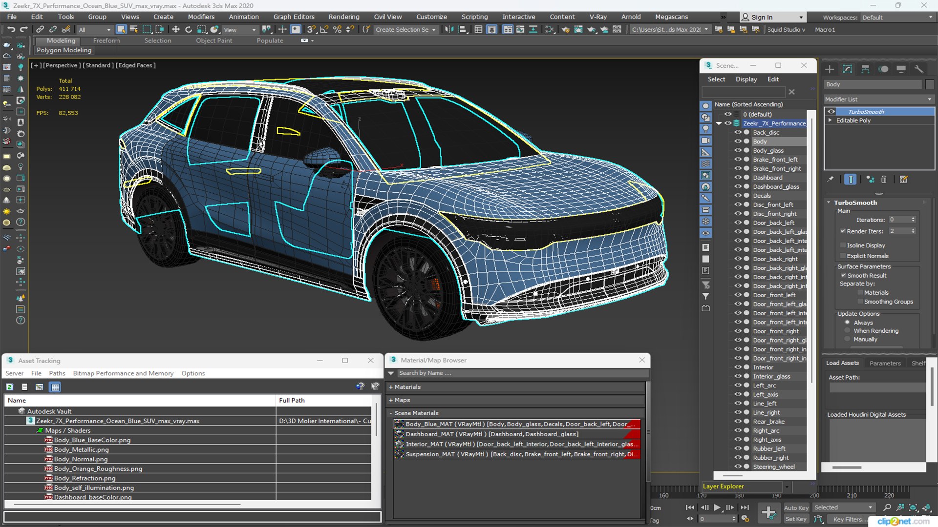Select the Link tool (chain icon)

point(41,30)
